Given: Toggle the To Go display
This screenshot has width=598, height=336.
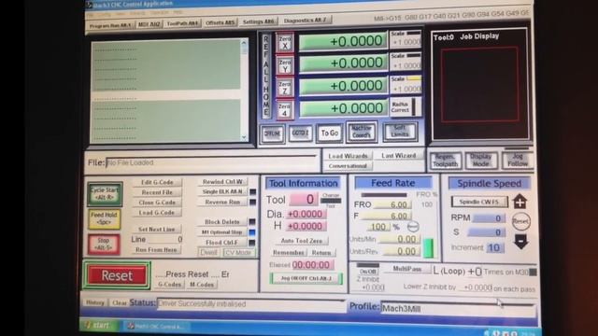Looking at the screenshot, I should [330, 133].
